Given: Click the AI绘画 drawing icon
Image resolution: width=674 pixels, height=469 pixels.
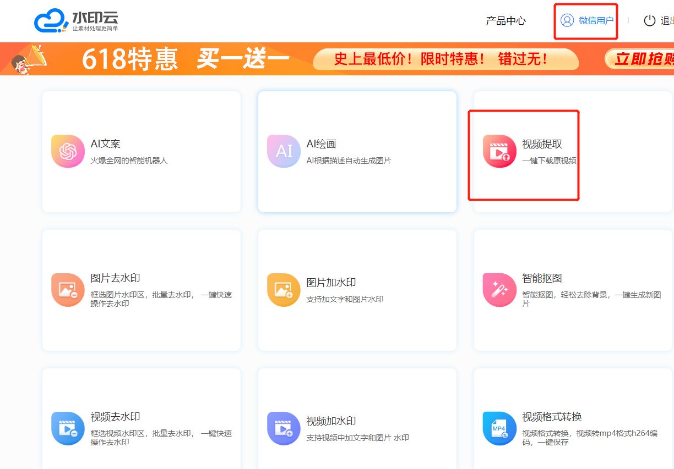Looking at the screenshot, I should tap(283, 150).
